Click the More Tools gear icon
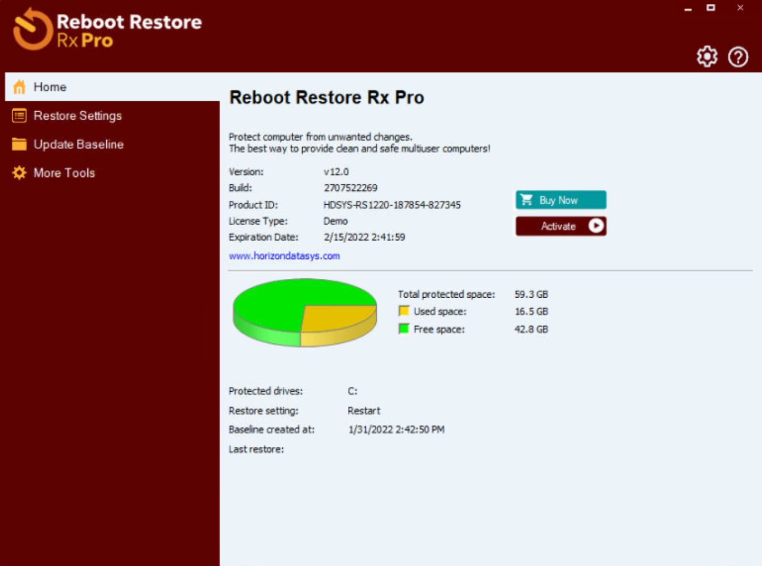The image size is (762, 566). [19, 173]
